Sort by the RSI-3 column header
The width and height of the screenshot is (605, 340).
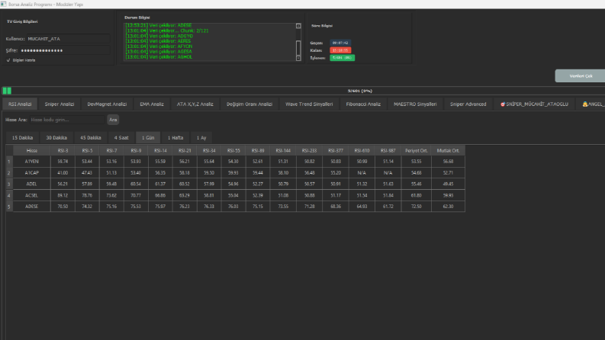(63, 151)
